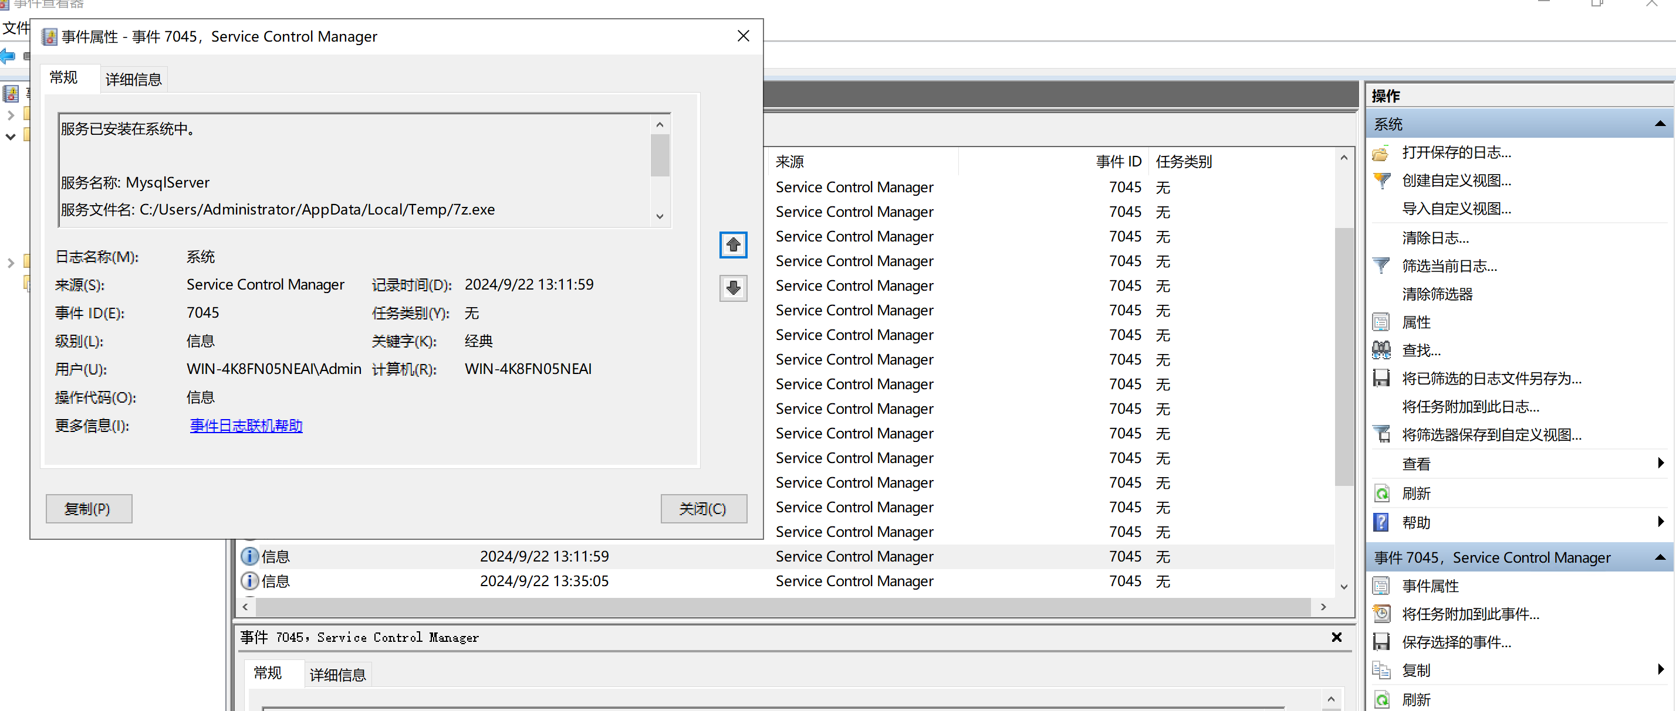Screen dimensions: 1676x711
Task: Click the open saved log folder icon
Action: 1380,154
